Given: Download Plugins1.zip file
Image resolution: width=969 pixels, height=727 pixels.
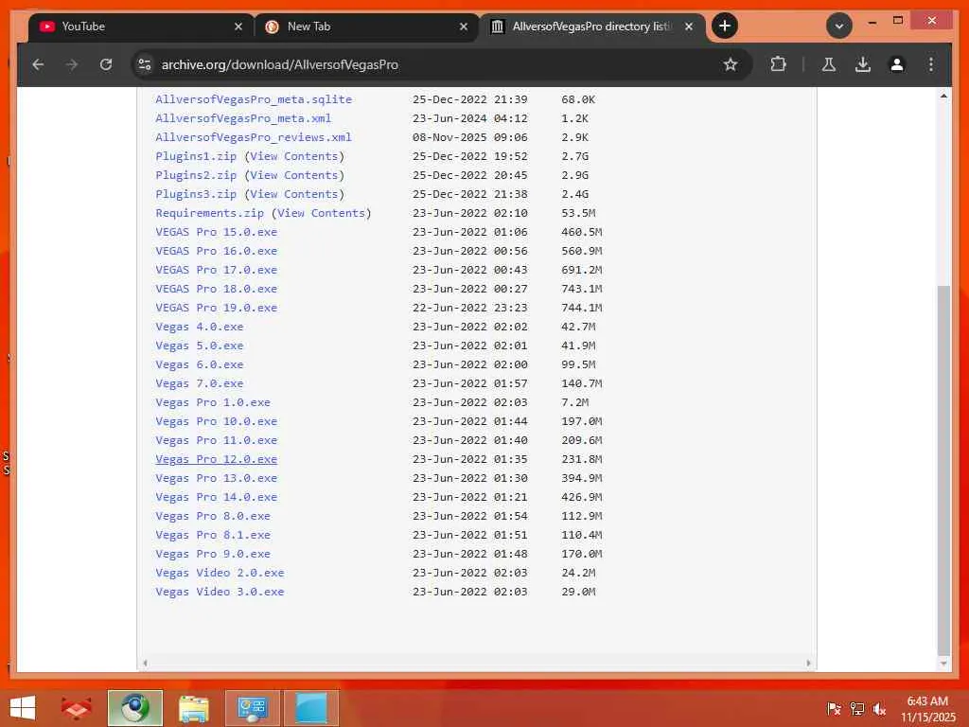Looking at the screenshot, I should (x=195, y=156).
